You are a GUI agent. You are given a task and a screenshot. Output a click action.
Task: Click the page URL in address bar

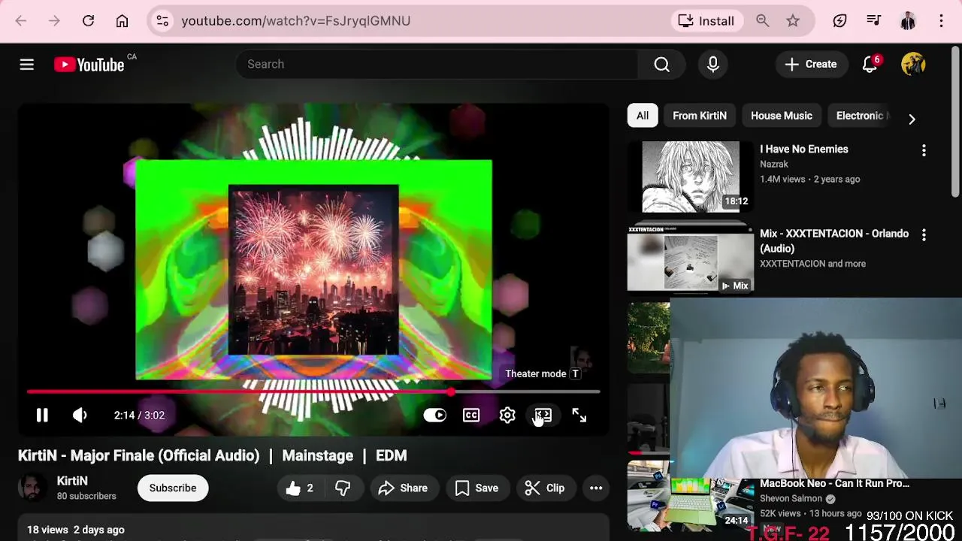[x=296, y=21]
